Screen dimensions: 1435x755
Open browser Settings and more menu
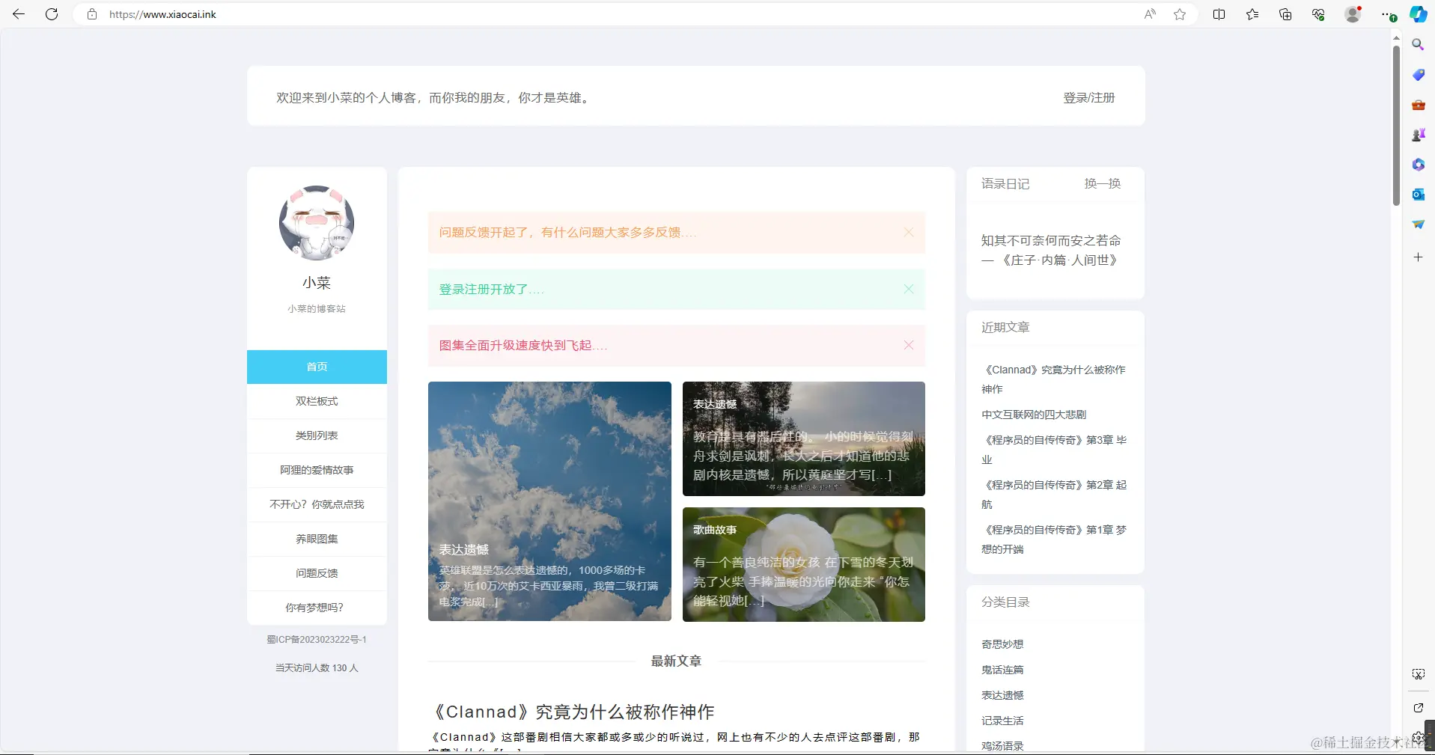[x=1389, y=14]
